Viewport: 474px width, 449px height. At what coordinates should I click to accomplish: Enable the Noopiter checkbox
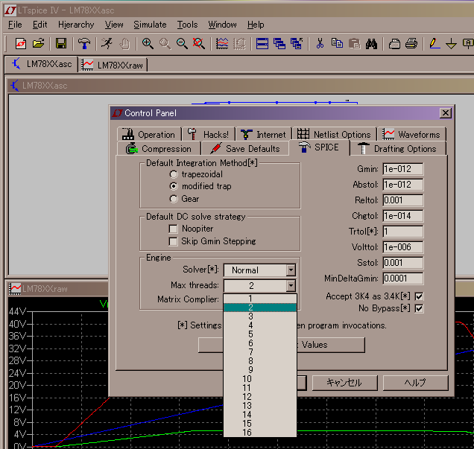173,229
